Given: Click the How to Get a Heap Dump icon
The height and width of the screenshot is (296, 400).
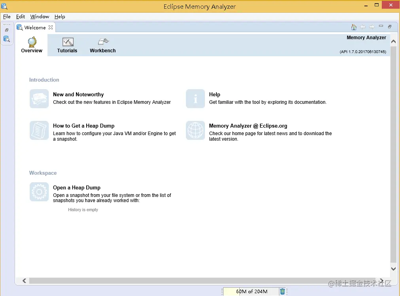Looking at the screenshot, I should [x=39, y=130].
